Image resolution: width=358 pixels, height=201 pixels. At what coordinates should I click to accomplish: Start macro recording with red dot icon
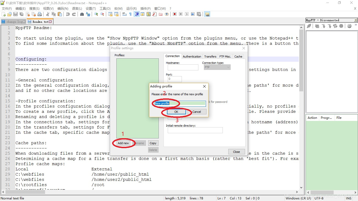(x=175, y=14)
